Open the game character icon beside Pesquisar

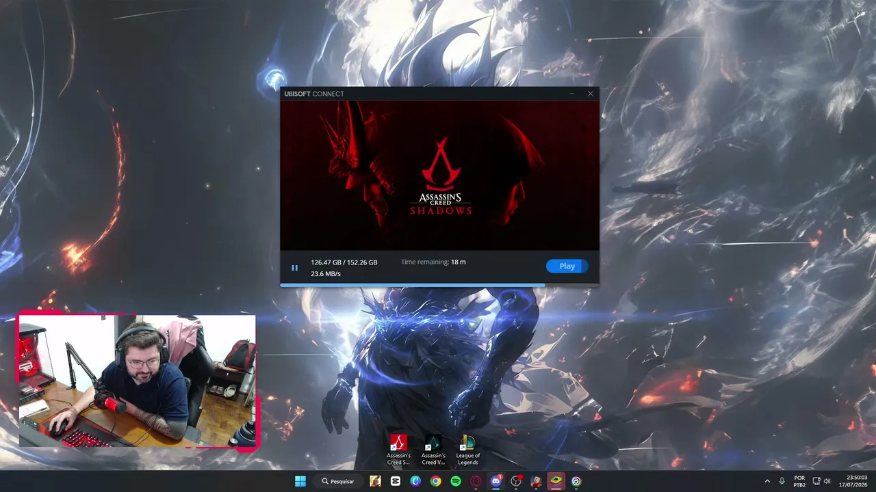pyautogui.click(x=375, y=481)
